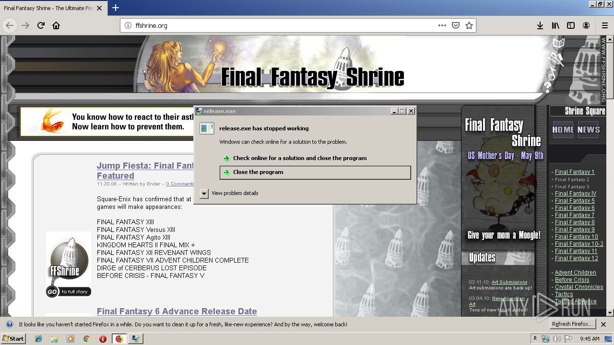This screenshot has width=614, height=345.
Task: Open the Windows Start menu
Action: (13, 339)
